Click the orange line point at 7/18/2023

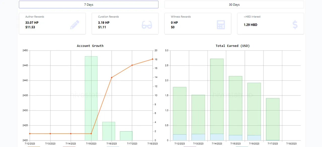[x=152, y=59]
